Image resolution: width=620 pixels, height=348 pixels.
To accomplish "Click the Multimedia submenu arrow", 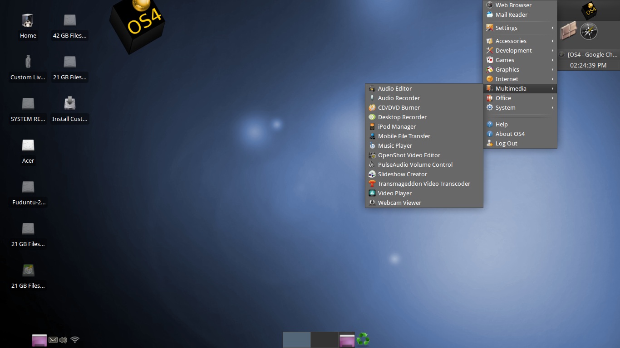I will coord(552,89).
